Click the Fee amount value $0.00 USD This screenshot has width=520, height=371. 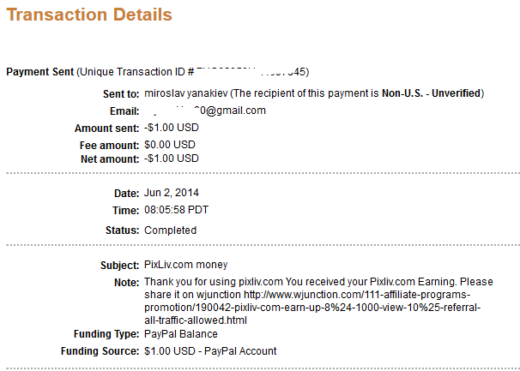pos(169,145)
